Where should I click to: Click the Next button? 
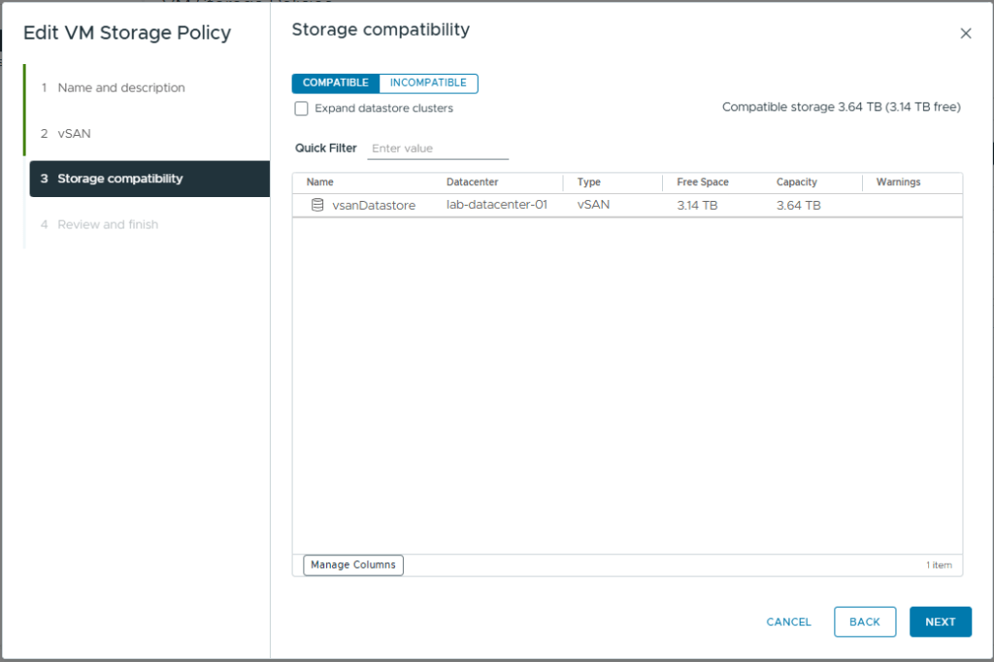(940, 622)
